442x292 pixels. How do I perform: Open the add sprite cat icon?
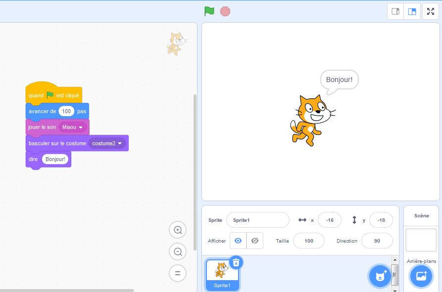tap(379, 276)
